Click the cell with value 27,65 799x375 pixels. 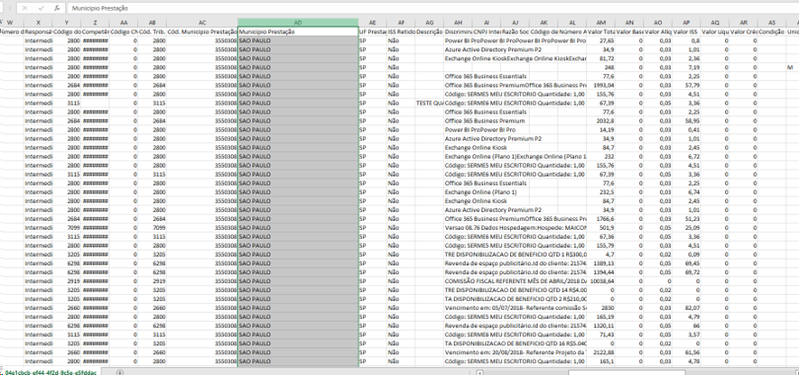(600, 41)
